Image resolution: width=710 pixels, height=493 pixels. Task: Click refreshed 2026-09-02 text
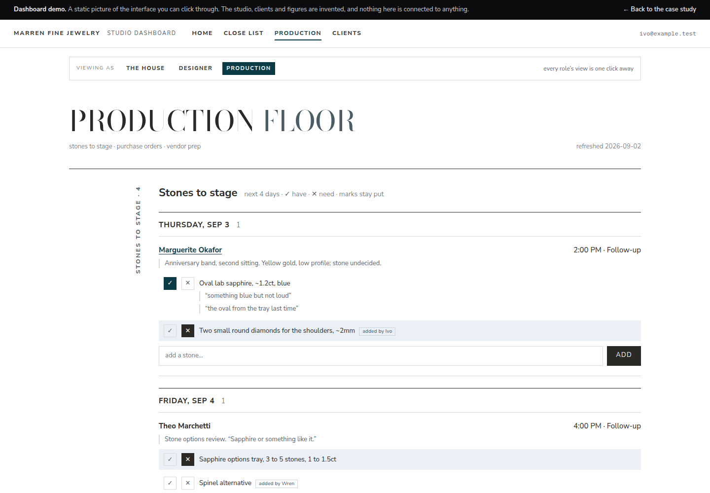pos(608,146)
